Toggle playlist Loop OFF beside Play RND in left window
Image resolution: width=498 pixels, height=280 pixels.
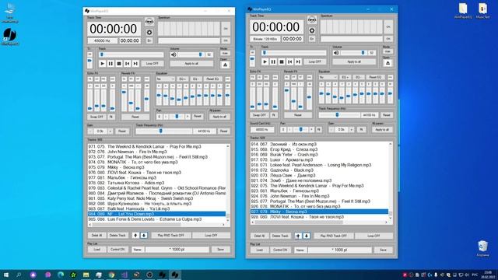211,235
